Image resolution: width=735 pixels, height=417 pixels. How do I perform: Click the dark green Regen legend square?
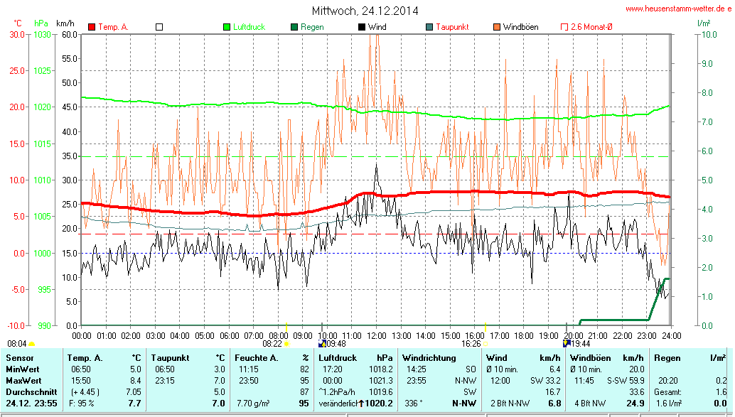(x=294, y=27)
